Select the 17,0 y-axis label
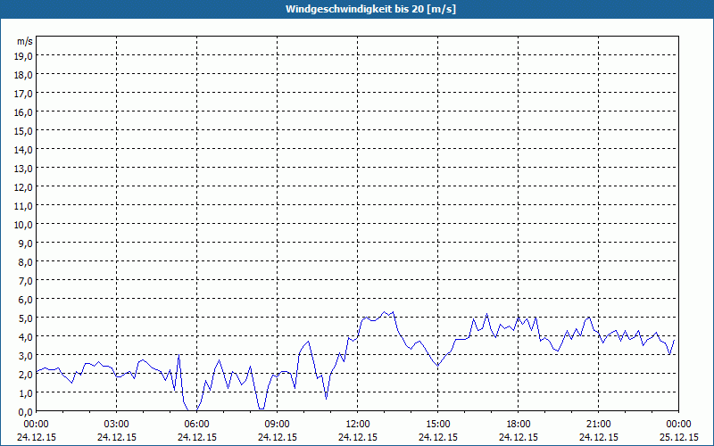Viewport: 714px width, 446px height. 23,94
